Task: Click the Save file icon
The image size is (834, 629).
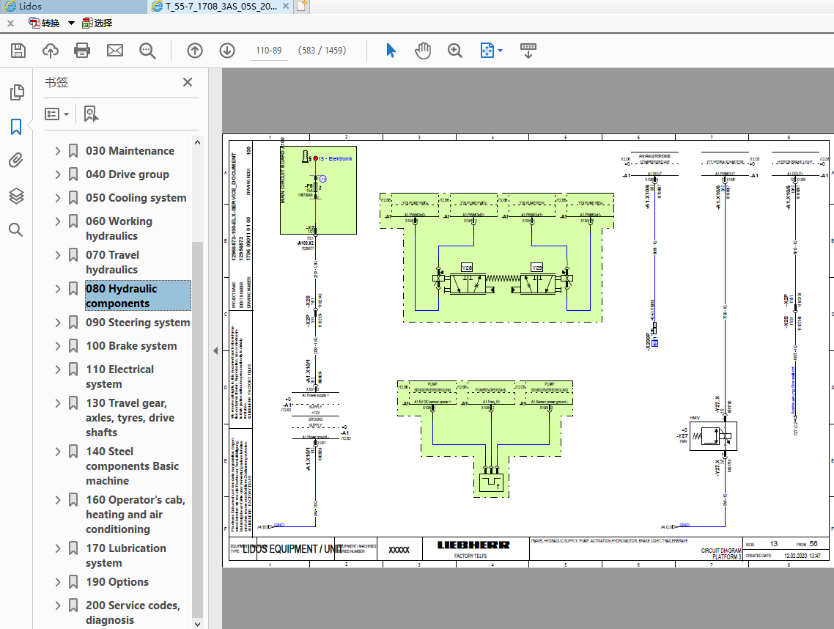Action: pos(18,51)
